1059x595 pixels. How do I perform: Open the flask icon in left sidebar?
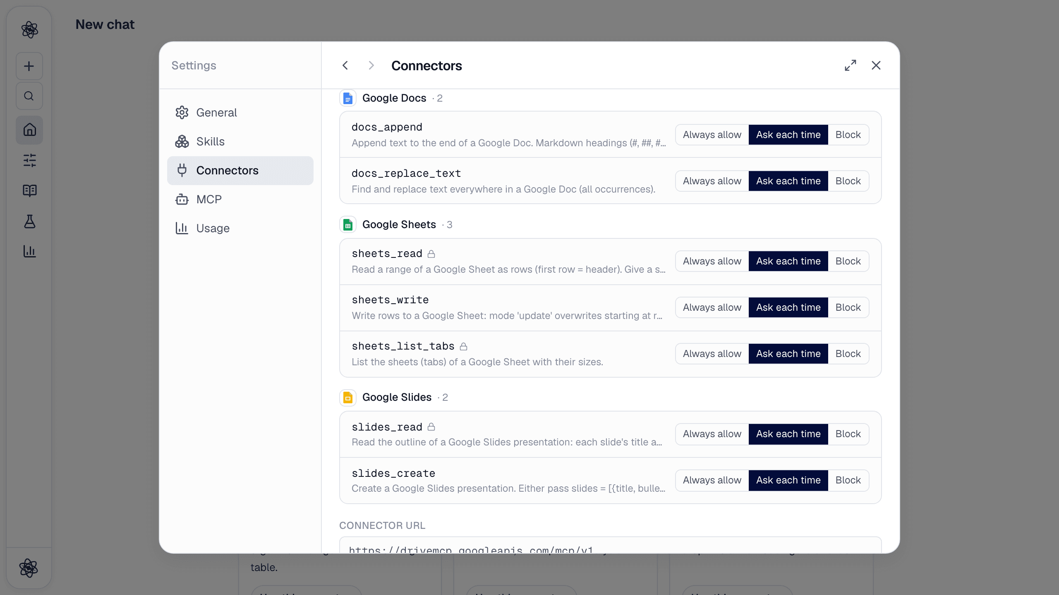point(29,221)
